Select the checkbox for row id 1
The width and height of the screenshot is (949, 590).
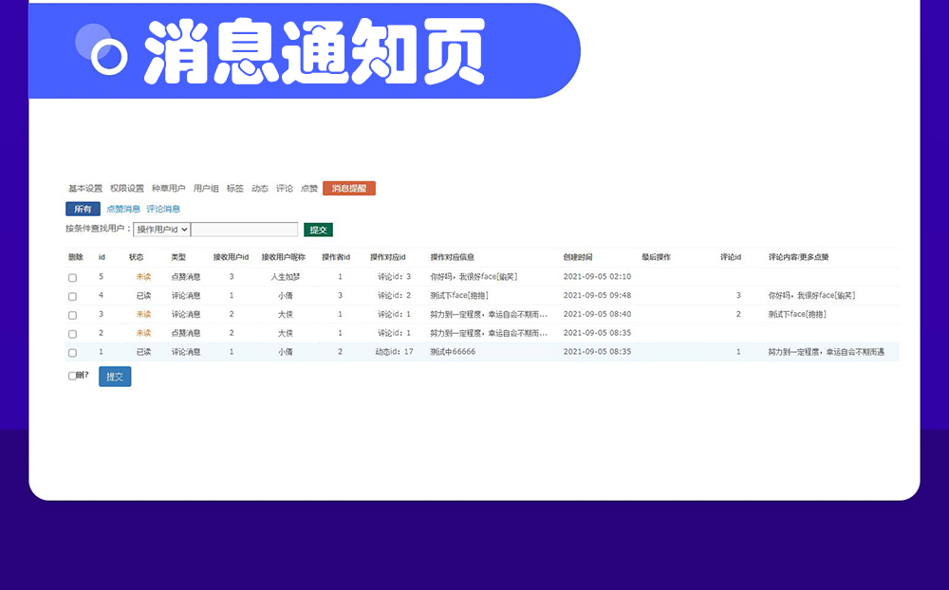point(72,353)
